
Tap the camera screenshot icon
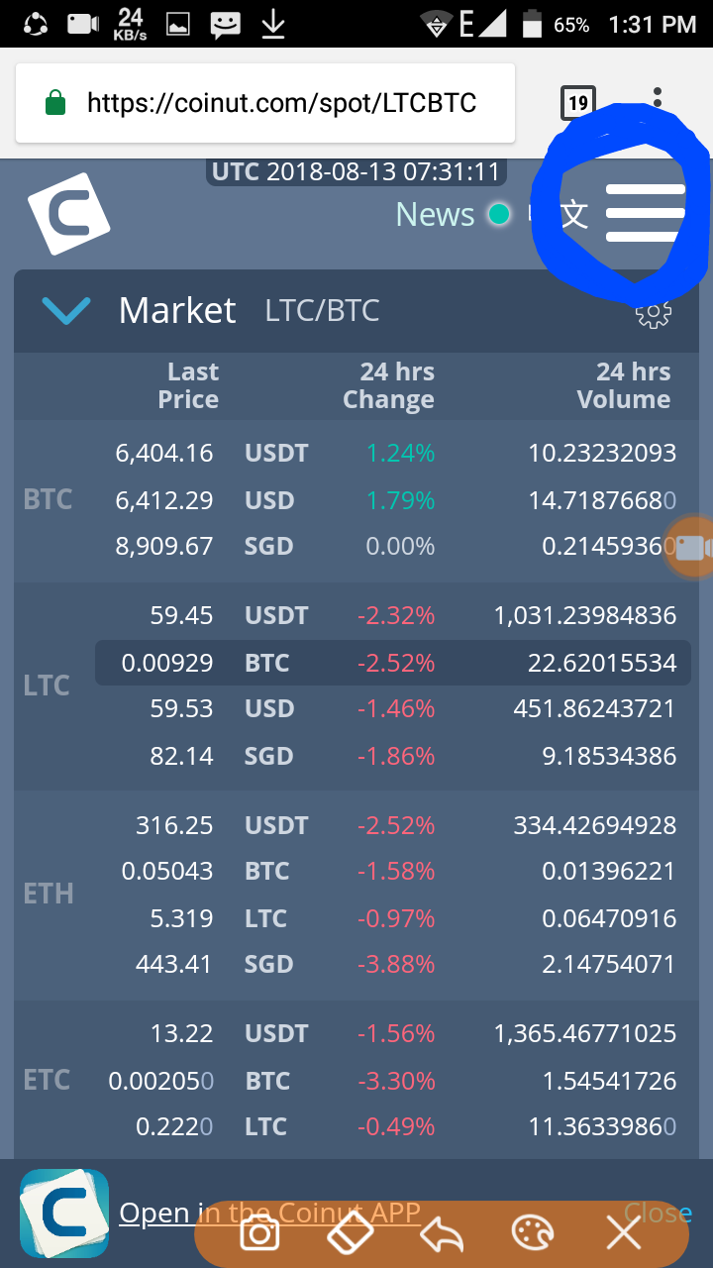[x=260, y=1233]
